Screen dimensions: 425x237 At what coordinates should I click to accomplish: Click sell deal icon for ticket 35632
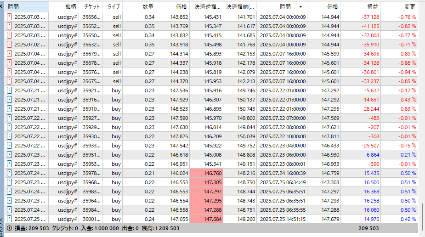[x=9, y=45]
